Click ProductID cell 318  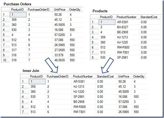coord(14,55)
